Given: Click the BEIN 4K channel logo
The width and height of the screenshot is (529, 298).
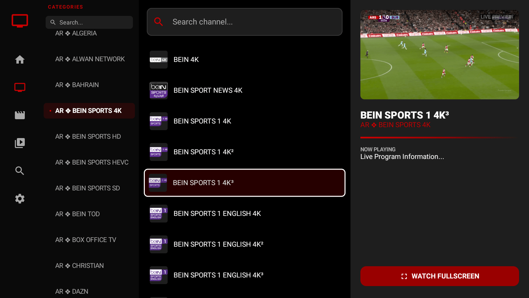Looking at the screenshot, I should (159, 60).
